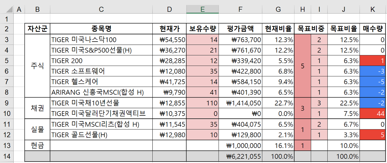Select target ratio cell 3.3%
387x163 pixels.
343,135
